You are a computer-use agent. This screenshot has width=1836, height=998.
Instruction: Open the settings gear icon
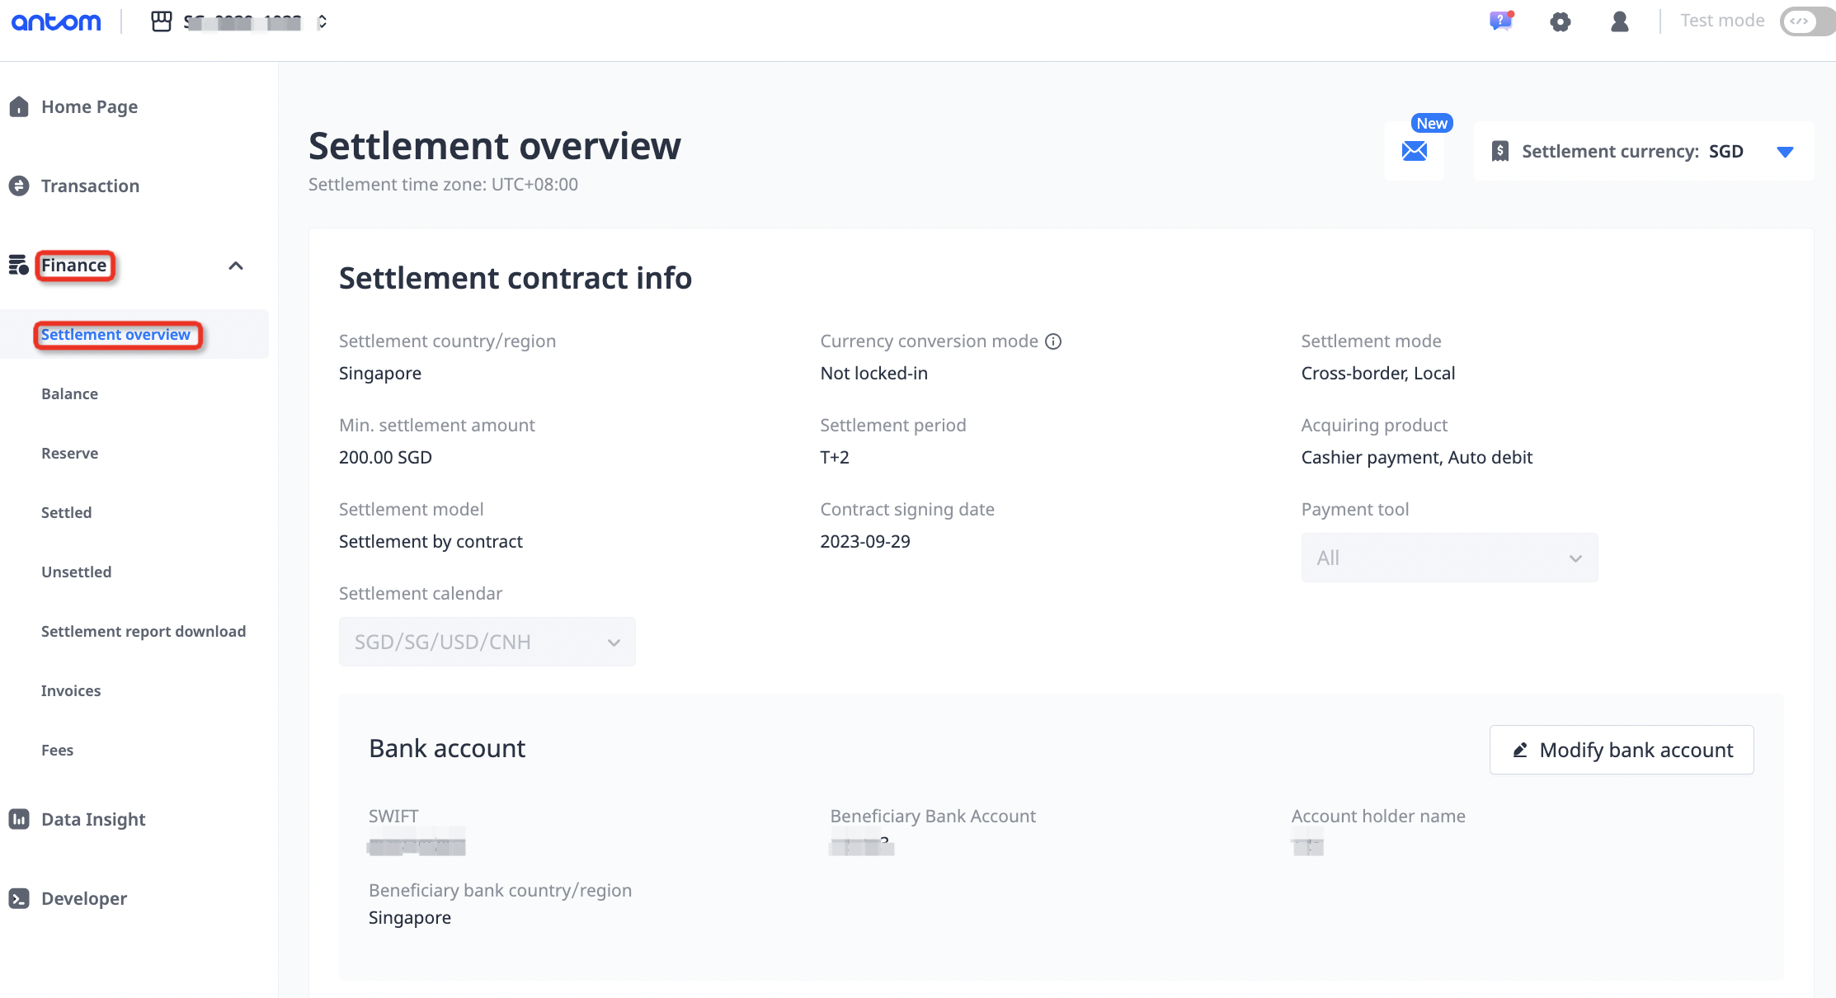tap(1560, 22)
